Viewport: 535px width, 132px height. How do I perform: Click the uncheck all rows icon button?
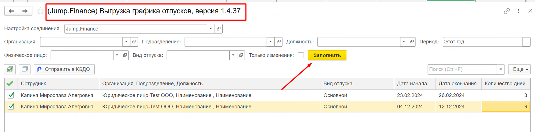[x=24, y=69]
